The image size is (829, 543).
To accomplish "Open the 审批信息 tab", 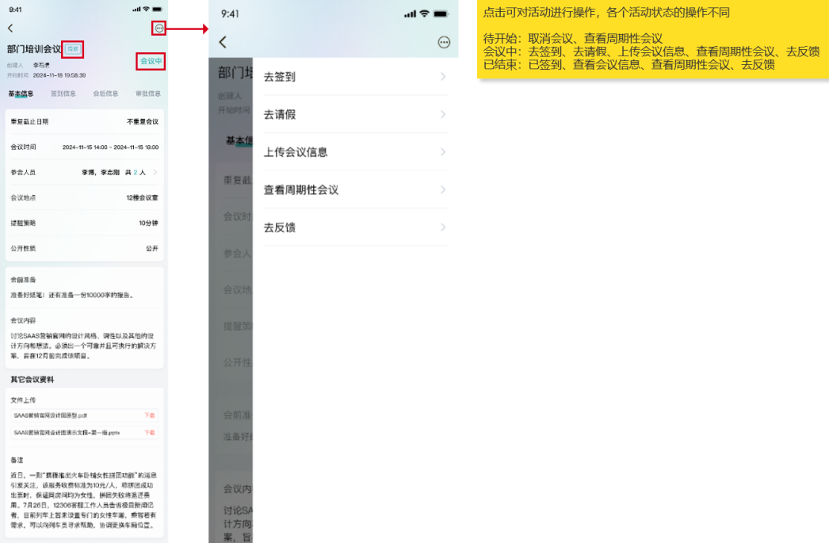I will [147, 94].
